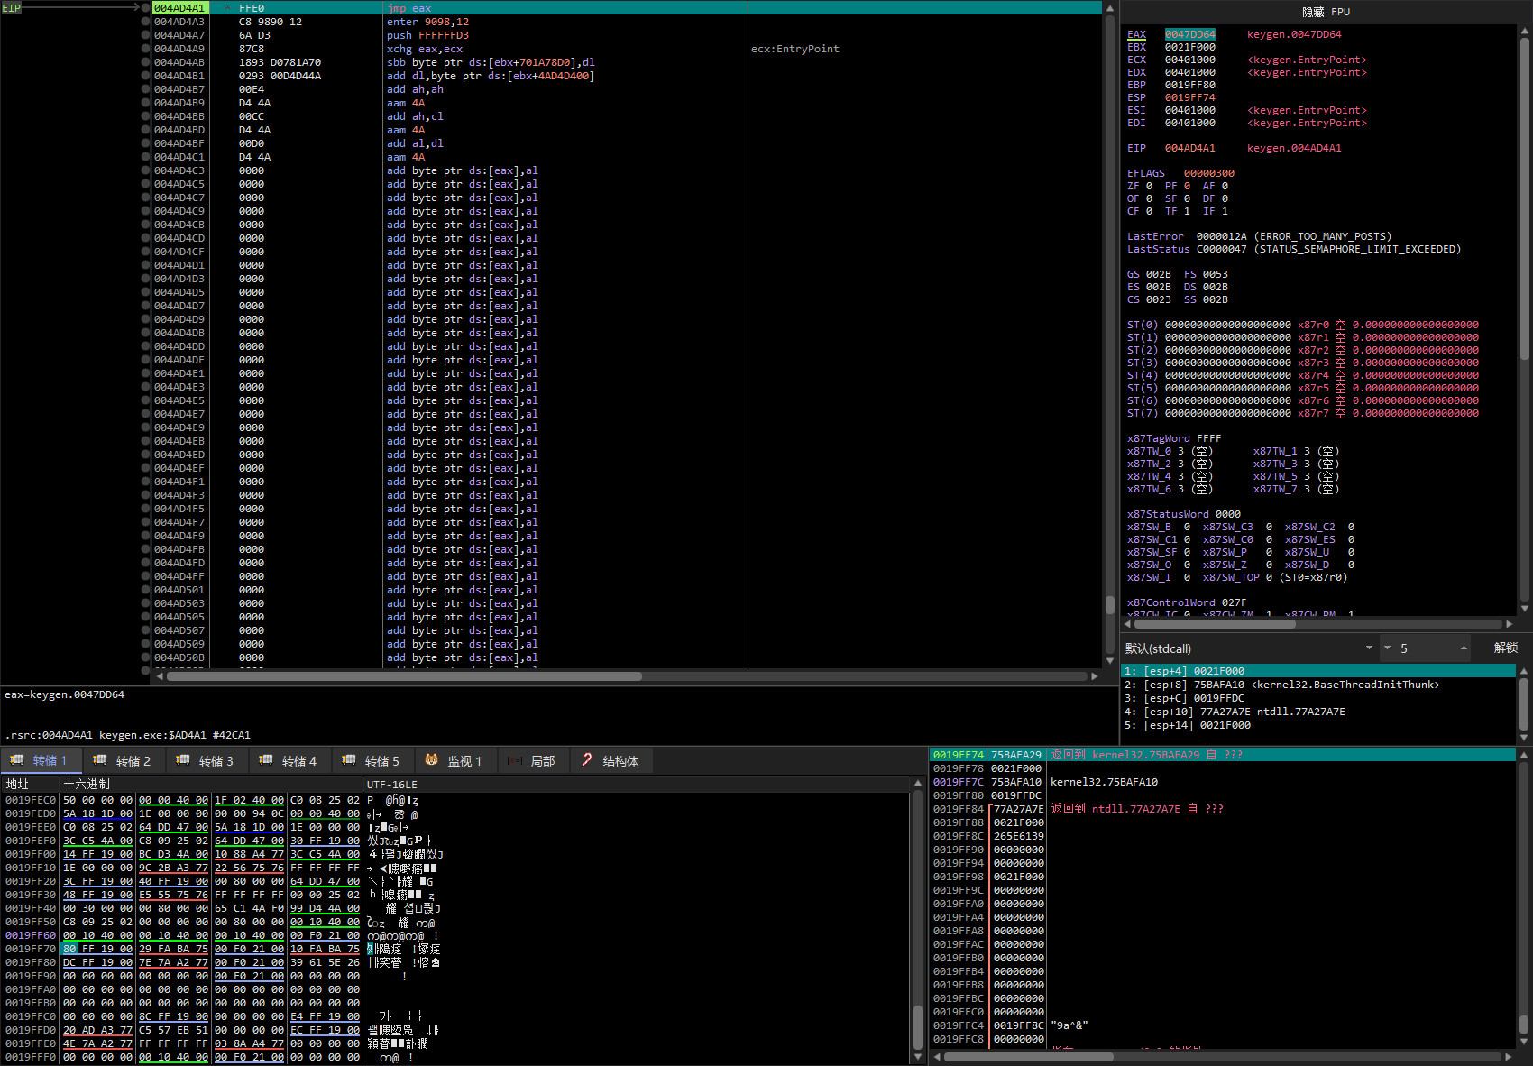Toggle breakpoint bullet at address 004AD4B7

pos(145,89)
